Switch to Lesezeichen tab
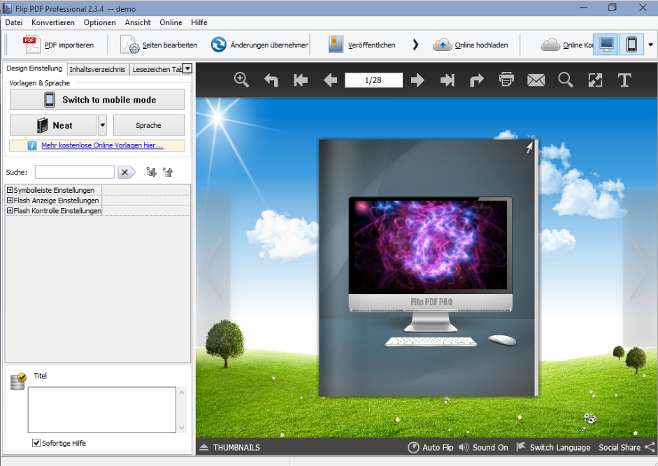 (x=157, y=69)
